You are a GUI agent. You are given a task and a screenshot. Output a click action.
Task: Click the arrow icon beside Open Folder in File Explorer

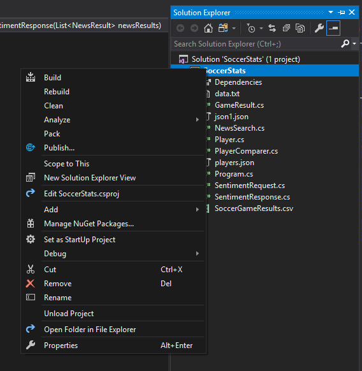(x=31, y=329)
